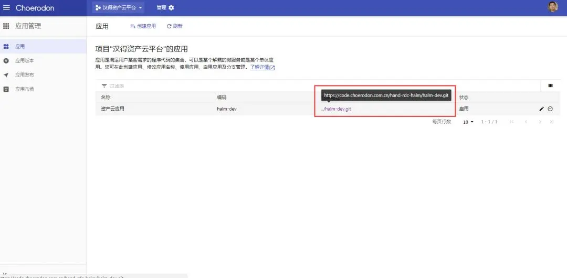The width and height of the screenshot is (567, 278).
Task: Click the halm-dev code cell
Action: pos(227,109)
